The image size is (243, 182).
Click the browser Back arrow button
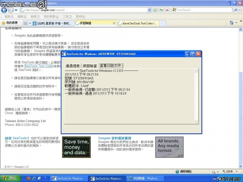pos(4,10)
